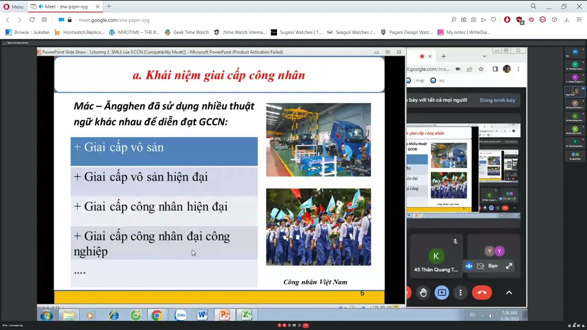
Task: Open profile avatar in shared Chrome
Action: (507, 69)
